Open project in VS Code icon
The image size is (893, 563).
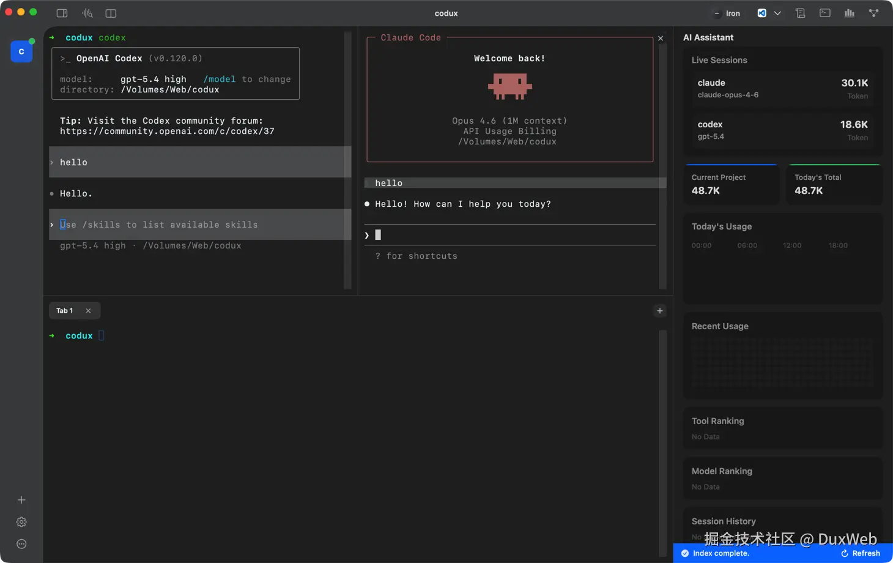coord(762,13)
